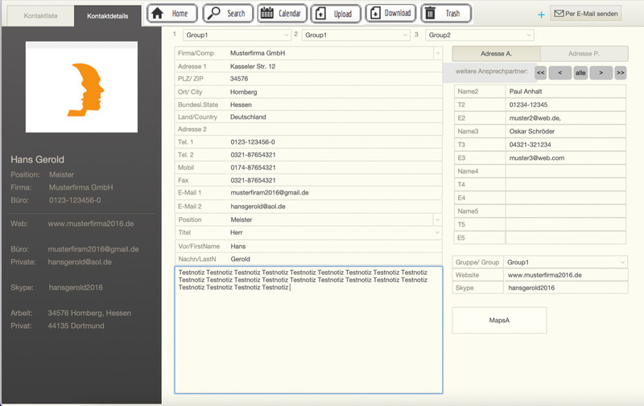Open the Gruppe/Group dropdown
Image resolution: width=644 pixels, height=406 pixels.
tap(566, 262)
